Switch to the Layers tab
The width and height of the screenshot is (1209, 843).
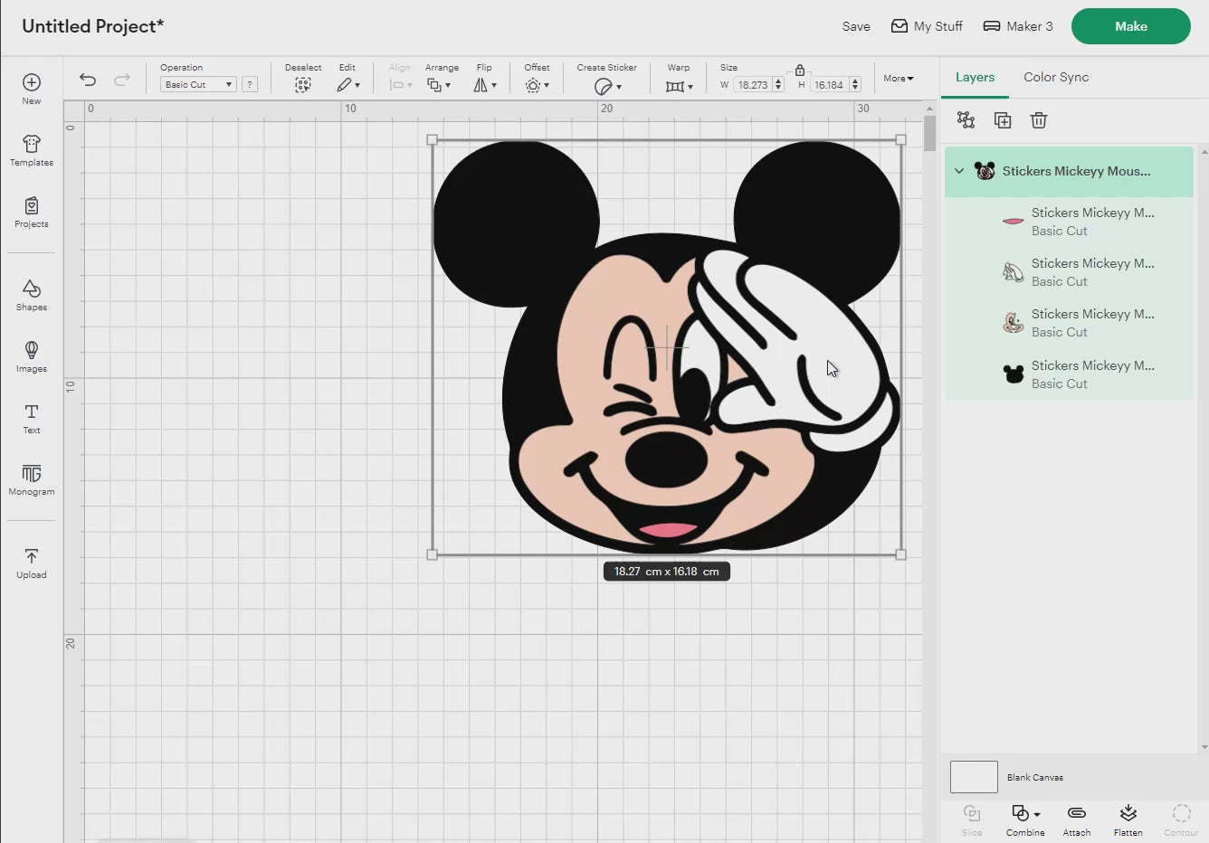(975, 77)
